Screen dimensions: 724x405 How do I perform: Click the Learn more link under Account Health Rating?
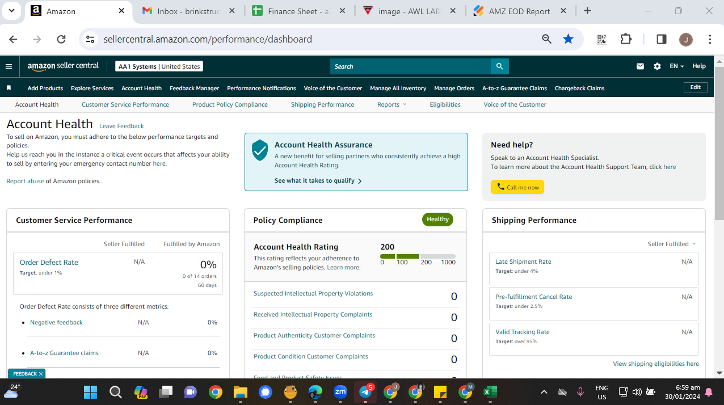pos(343,267)
